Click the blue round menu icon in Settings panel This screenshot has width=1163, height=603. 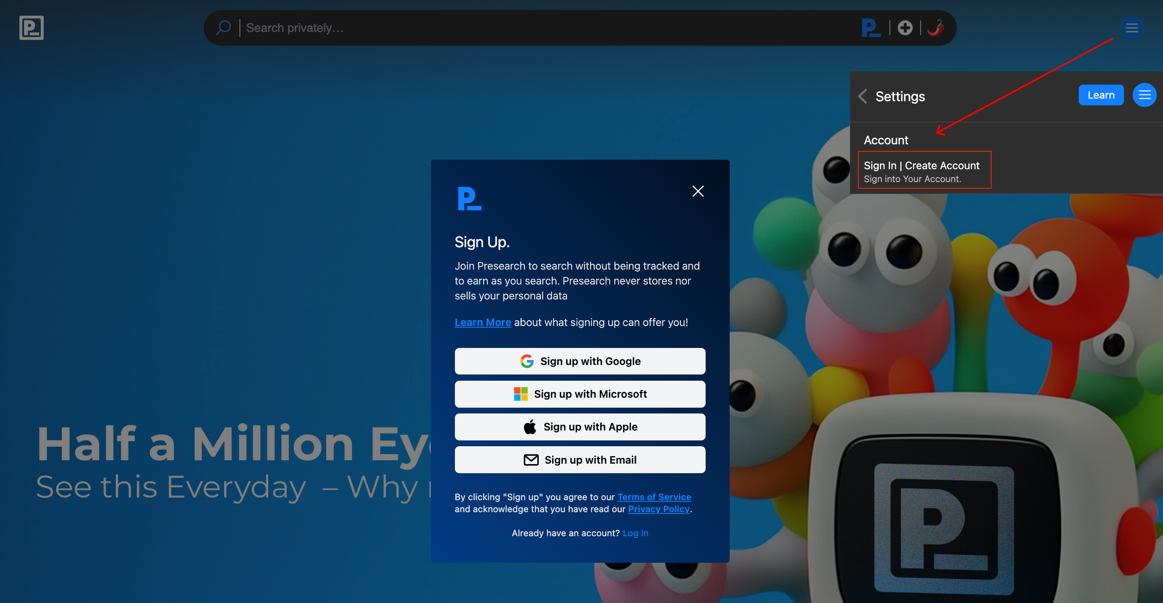tap(1144, 95)
